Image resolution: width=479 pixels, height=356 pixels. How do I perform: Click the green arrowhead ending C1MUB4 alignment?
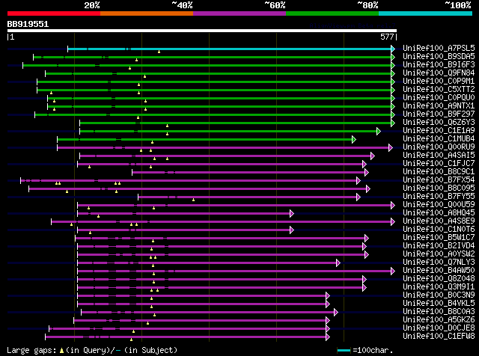354,140
